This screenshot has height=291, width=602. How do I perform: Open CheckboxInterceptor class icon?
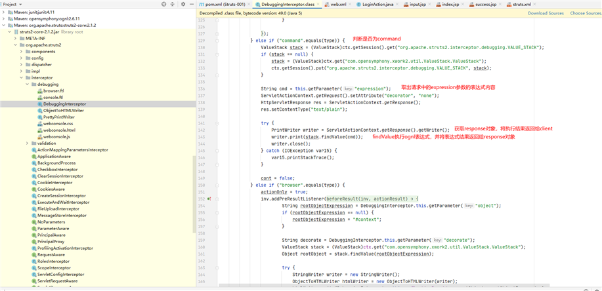tap(33, 170)
